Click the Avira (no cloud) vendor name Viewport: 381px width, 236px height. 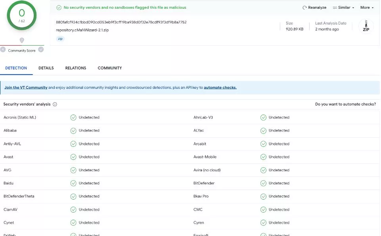click(x=207, y=170)
